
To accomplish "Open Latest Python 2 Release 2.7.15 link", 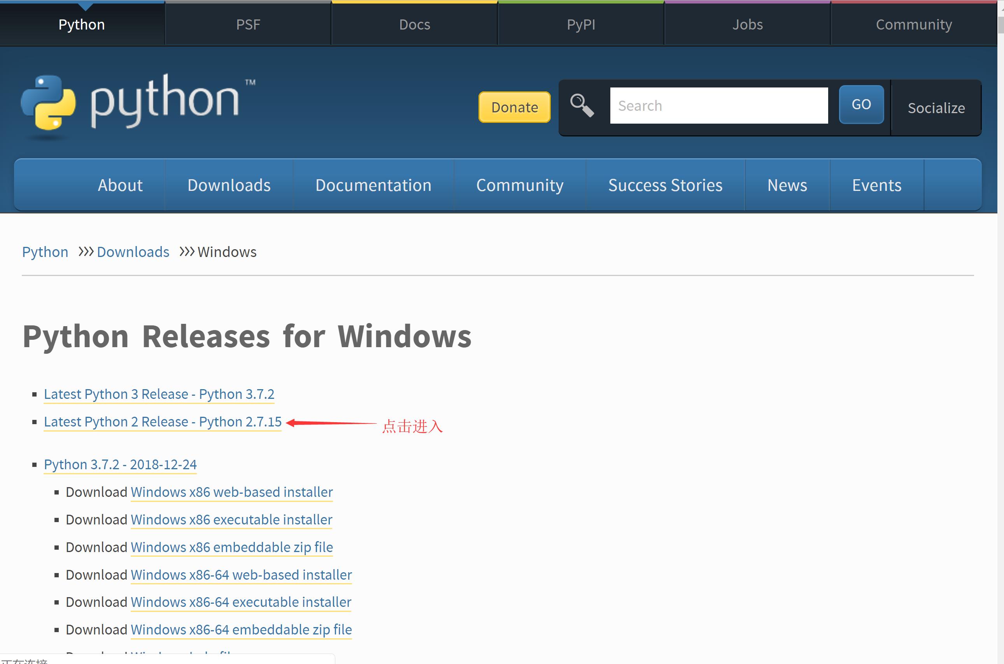I will 163,422.
